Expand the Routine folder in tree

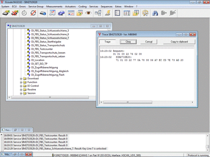coord(21,90)
